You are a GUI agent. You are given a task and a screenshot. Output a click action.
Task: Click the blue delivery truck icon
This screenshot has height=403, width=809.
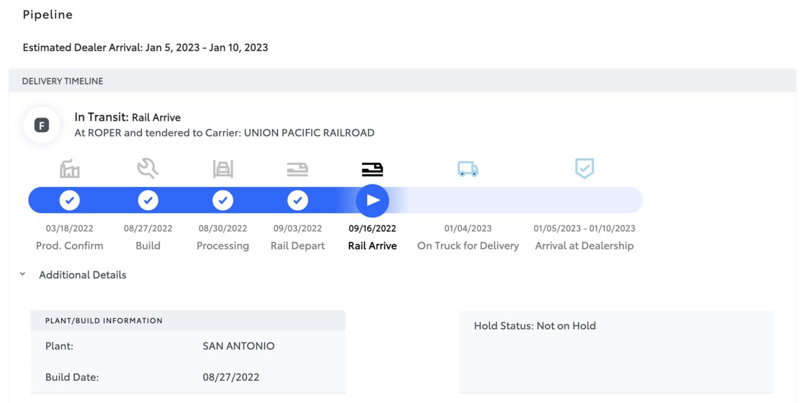[x=468, y=169]
